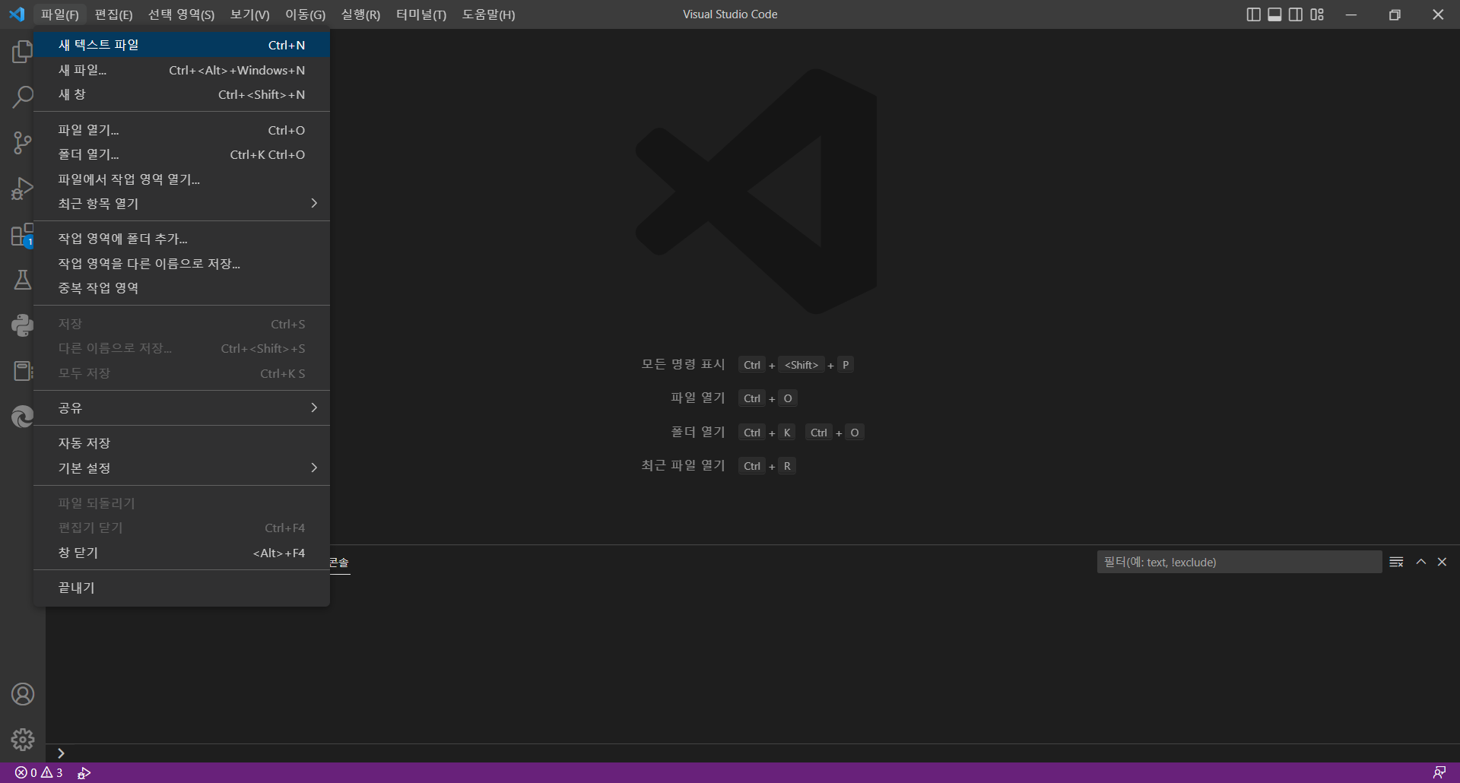Screen dimensions: 1460x783
Task: Open Customize Layout icon
Action: click(x=1317, y=14)
